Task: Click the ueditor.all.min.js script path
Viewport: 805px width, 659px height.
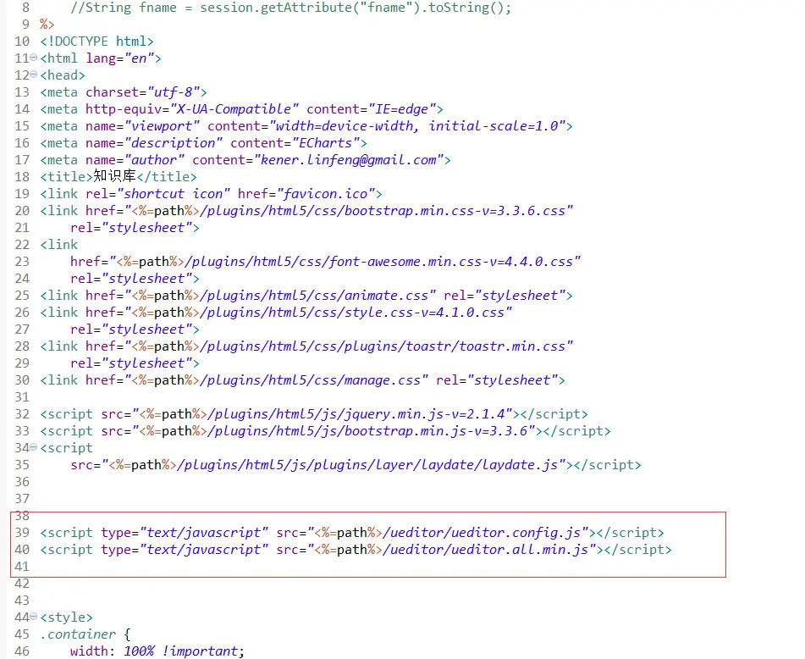Action: tap(489, 550)
